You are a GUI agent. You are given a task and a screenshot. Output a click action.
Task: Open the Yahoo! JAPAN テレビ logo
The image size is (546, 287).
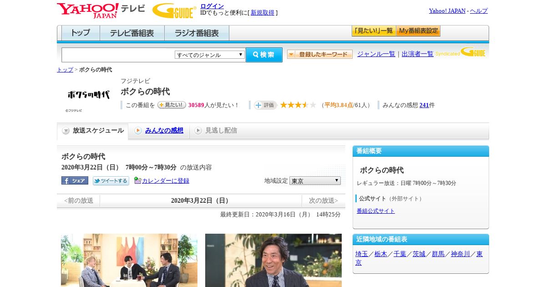(101, 10)
